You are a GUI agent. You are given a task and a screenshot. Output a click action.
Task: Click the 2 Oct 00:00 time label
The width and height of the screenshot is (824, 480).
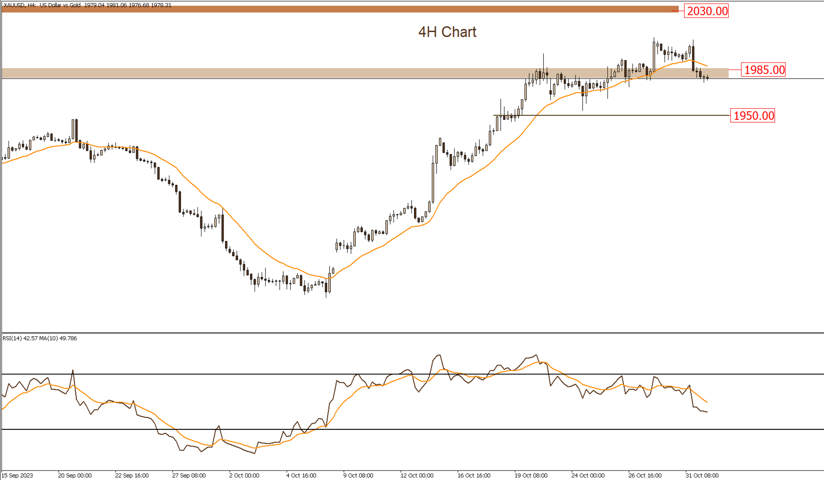(244, 475)
